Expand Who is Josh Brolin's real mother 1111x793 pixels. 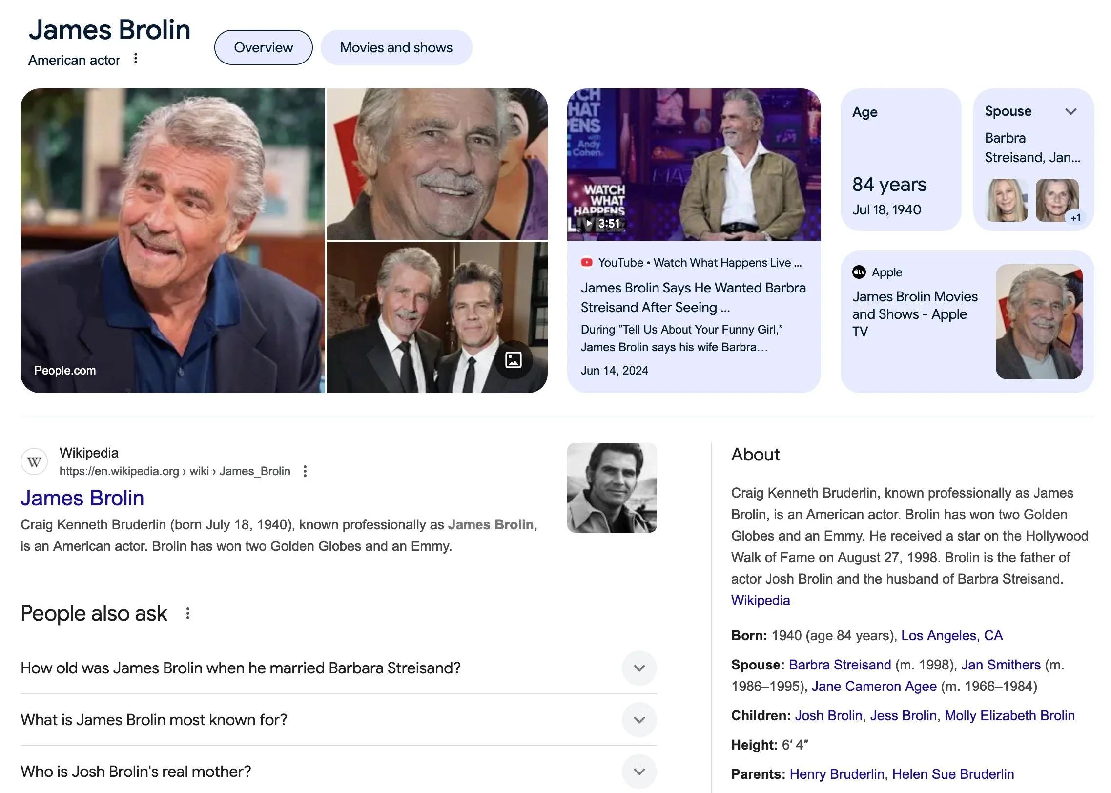tap(639, 772)
